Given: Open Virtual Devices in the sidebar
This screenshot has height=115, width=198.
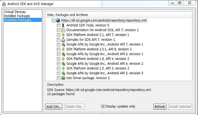Looking at the screenshot, I should pyautogui.click(x=15, y=12).
